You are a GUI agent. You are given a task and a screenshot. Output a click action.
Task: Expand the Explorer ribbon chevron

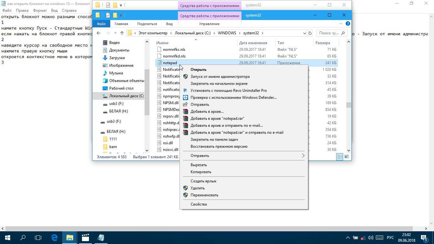click(x=341, y=24)
